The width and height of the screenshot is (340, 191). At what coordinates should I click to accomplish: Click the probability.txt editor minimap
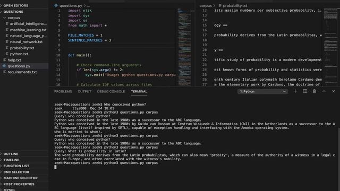click(331, 47)
